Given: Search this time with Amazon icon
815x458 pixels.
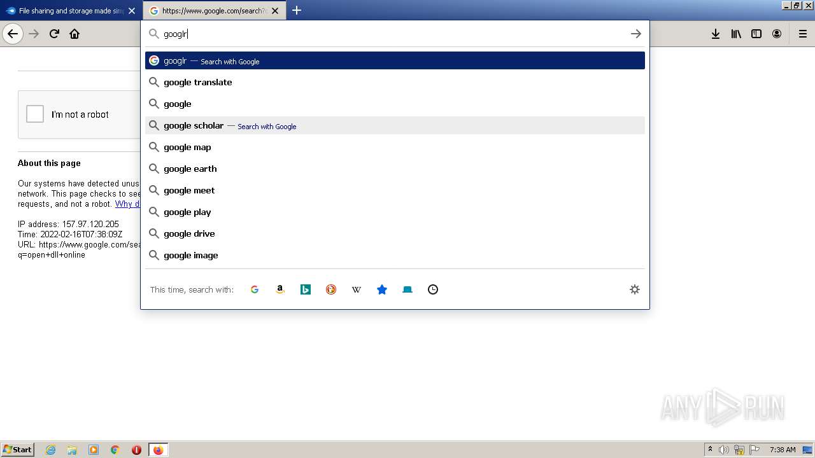Looking at the screenshot, I should 280,289.
